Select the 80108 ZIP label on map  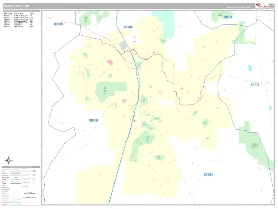pyautogui.click(x=128, y=27)
